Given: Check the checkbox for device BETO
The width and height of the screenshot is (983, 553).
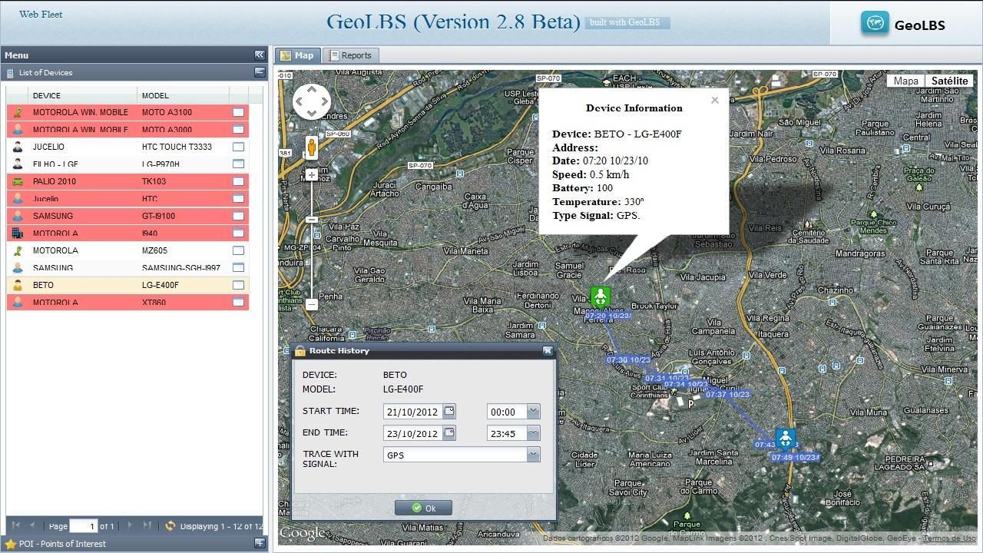Looking at the screenshot, I should [x=238, y=285].
